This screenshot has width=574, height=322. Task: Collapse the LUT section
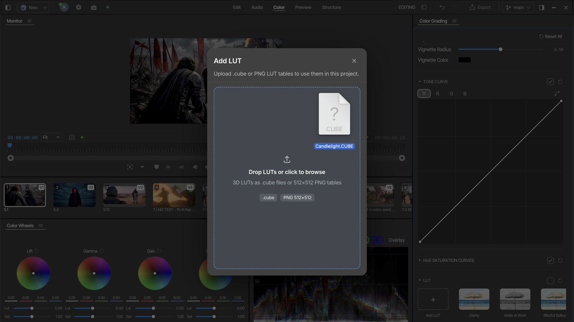coord(420,280)
